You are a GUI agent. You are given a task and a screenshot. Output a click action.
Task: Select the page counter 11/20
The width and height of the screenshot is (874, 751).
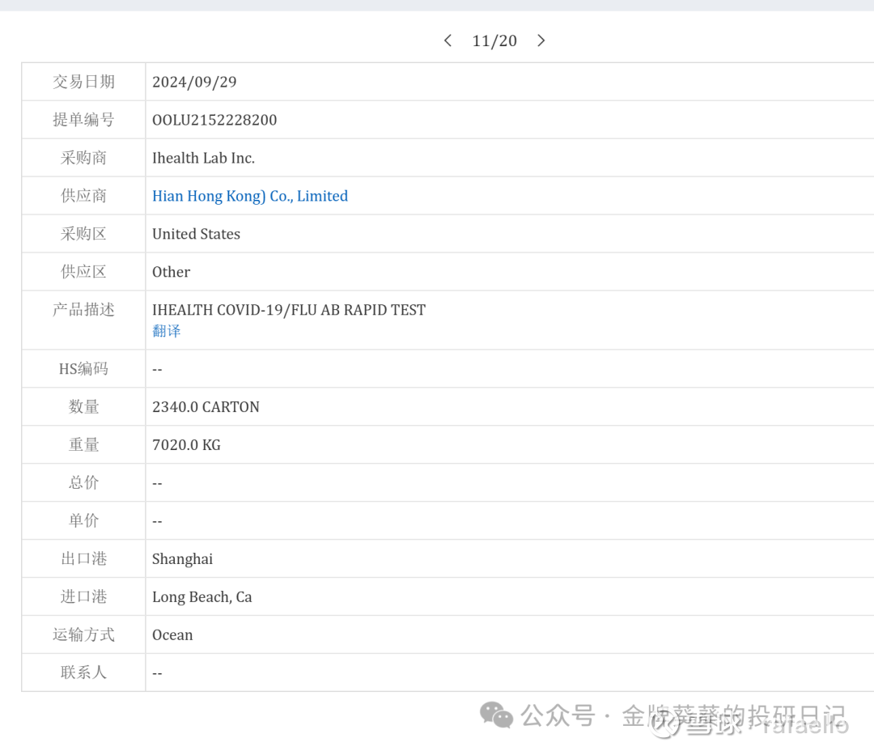tap(494, 40)
